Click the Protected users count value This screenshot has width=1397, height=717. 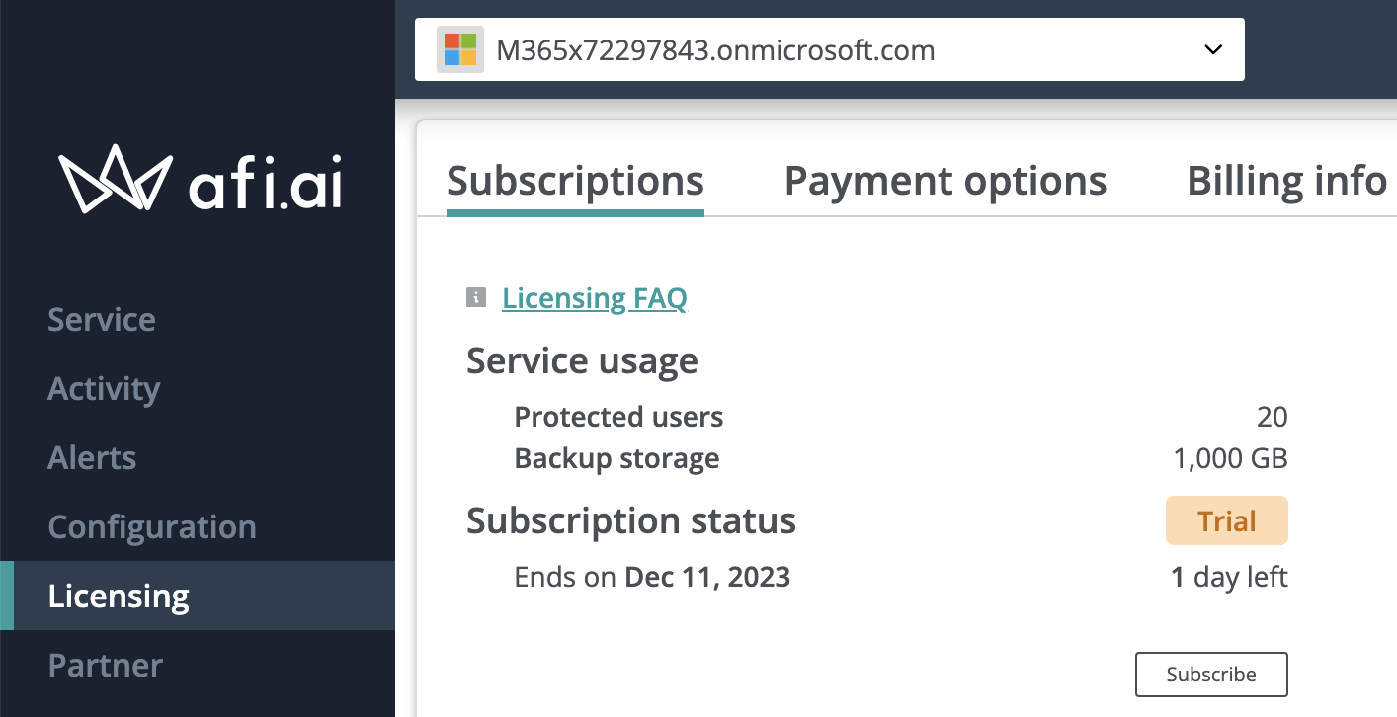[1273, 417]
